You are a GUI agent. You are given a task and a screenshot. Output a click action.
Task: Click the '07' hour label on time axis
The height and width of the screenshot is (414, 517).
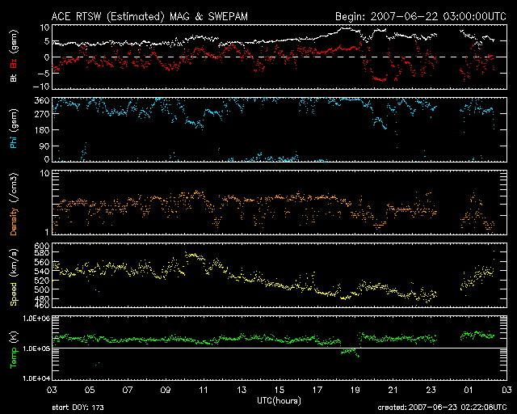tap(128, 391)
